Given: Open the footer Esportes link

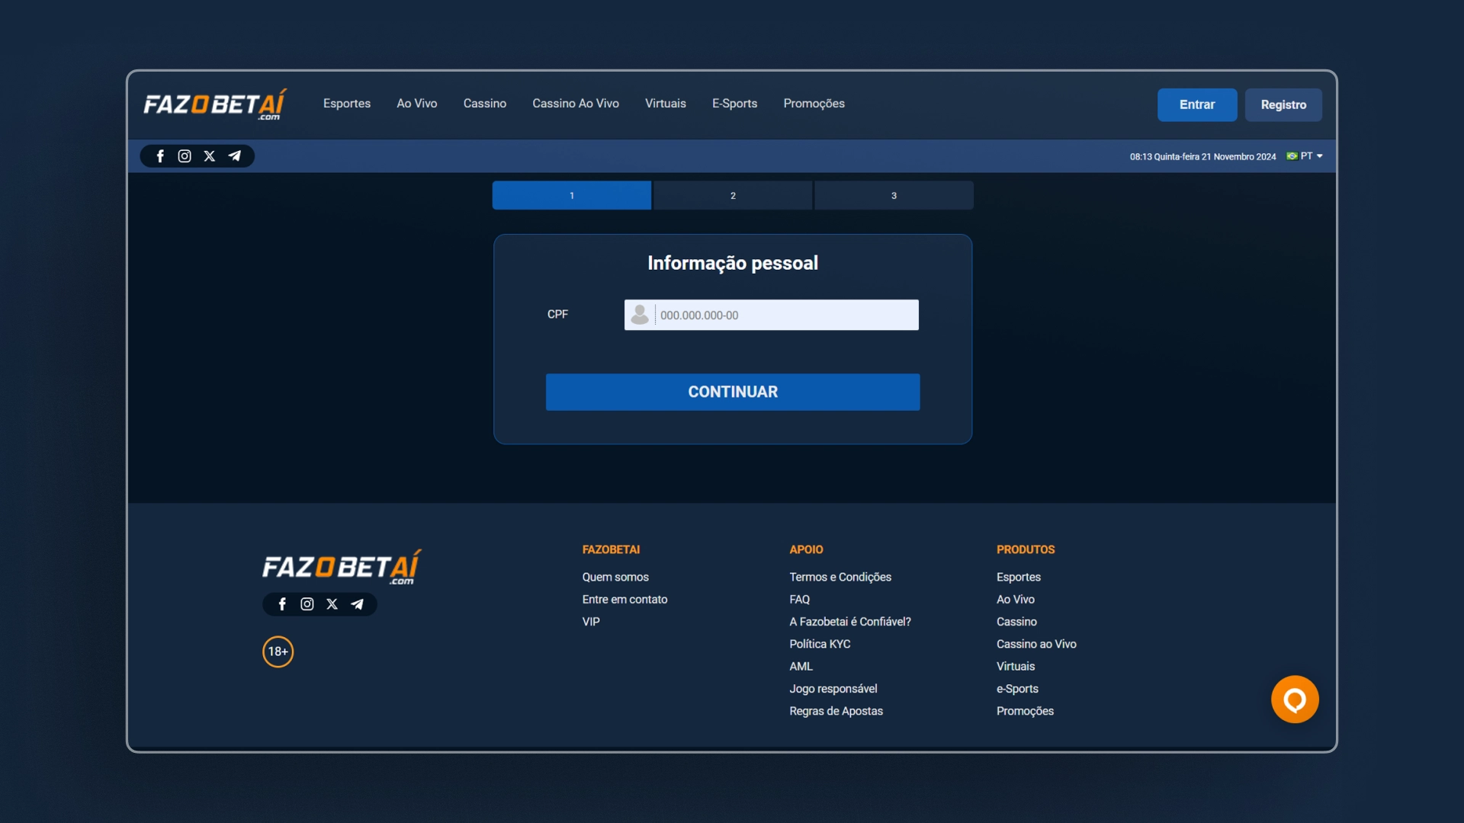Looking at the screenshot, I should pos(1019,578).
